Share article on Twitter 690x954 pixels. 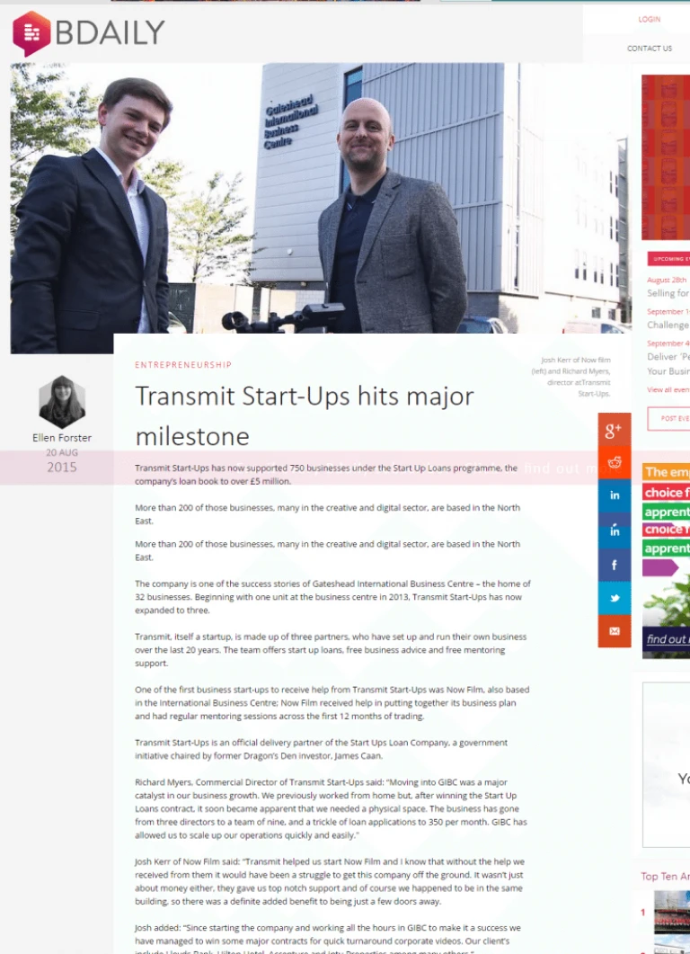(x=614, y=598)
